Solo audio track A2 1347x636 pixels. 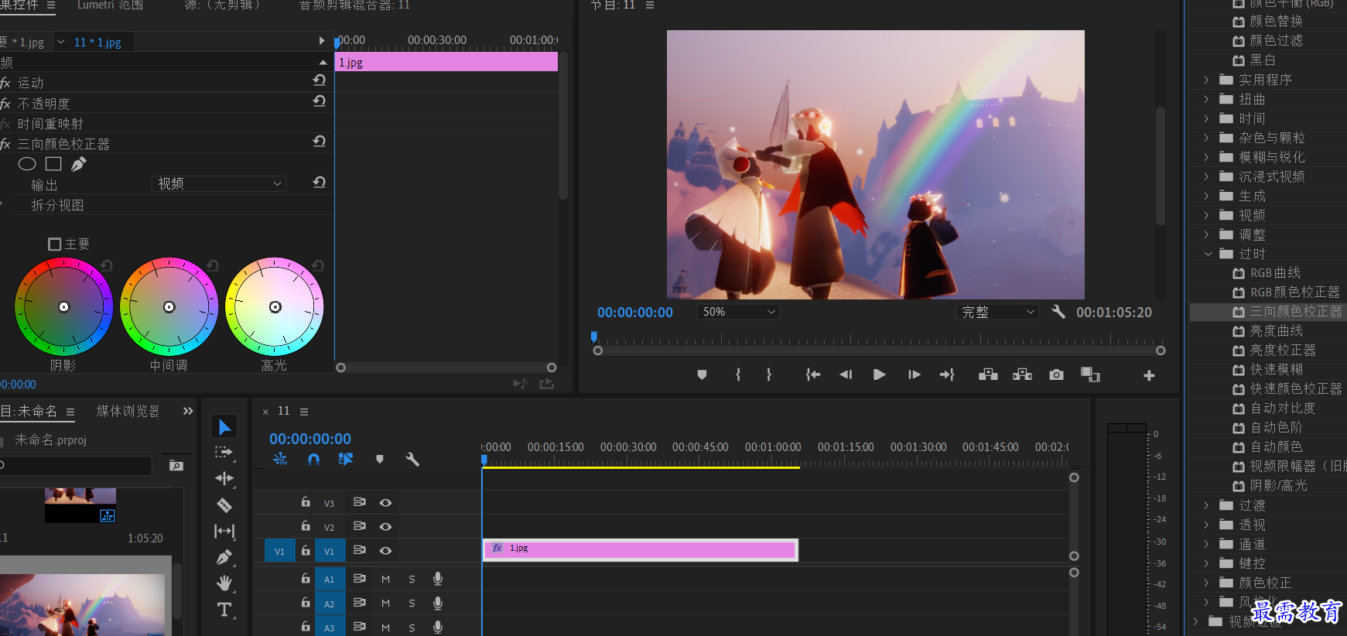click(412, 604)
